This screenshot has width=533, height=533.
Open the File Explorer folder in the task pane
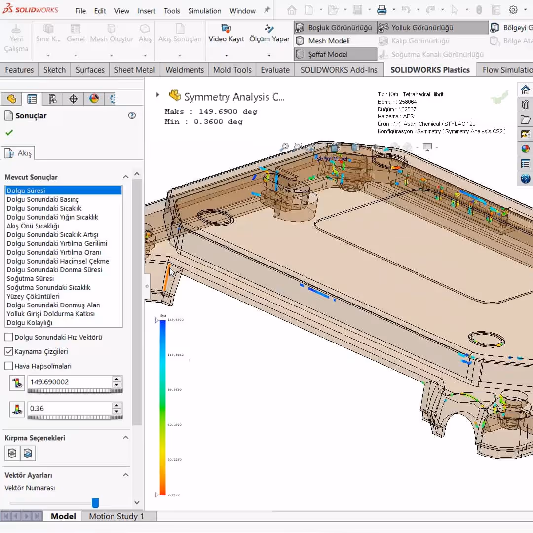tap(525, 119)
